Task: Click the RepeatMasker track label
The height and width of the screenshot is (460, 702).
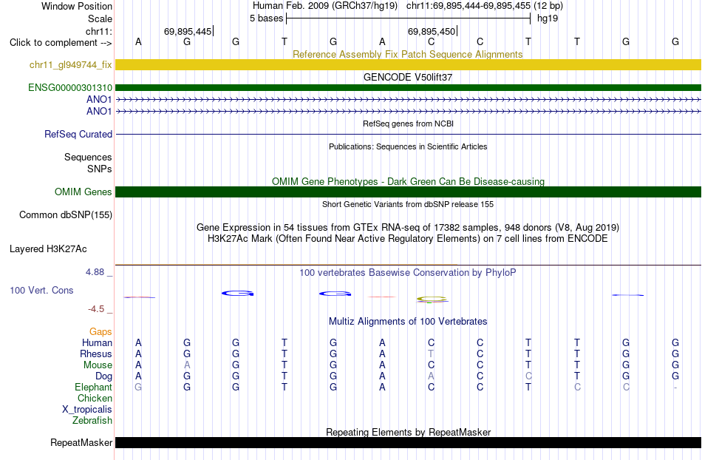Action: click(81, 443)
